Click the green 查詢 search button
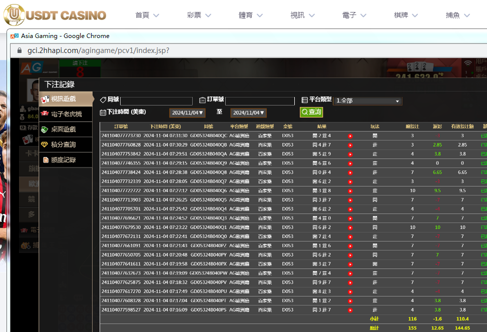487x332 pixels. pyautogui.click(x=311, y=112)
